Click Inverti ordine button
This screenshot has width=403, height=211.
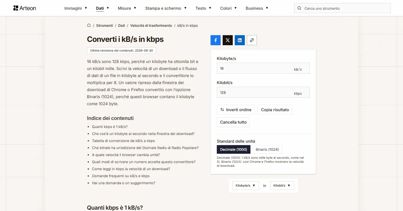(236, 110)
